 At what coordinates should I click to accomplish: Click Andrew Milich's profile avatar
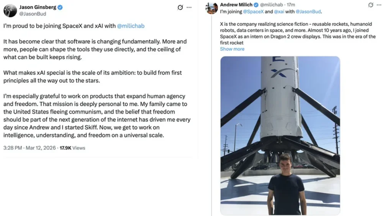[212, 8]
